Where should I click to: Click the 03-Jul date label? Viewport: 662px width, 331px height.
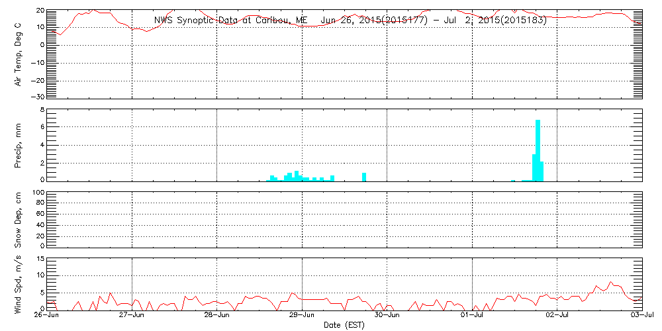pos(643,316)
